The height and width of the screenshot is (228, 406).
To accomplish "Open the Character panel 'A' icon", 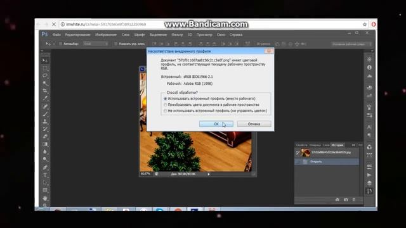I will click(x=369, y=127).
